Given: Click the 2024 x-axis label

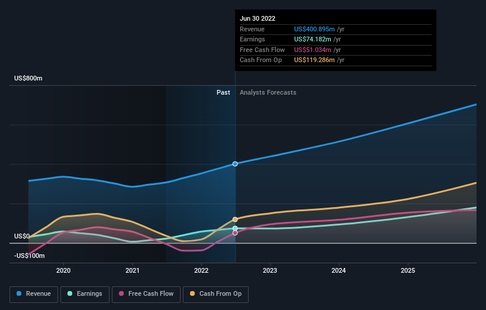Looking at the screenshot, I should [339, 271].
